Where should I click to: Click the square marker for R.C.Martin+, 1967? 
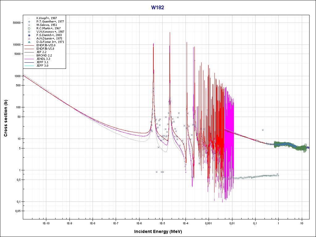tap(29, 28)
